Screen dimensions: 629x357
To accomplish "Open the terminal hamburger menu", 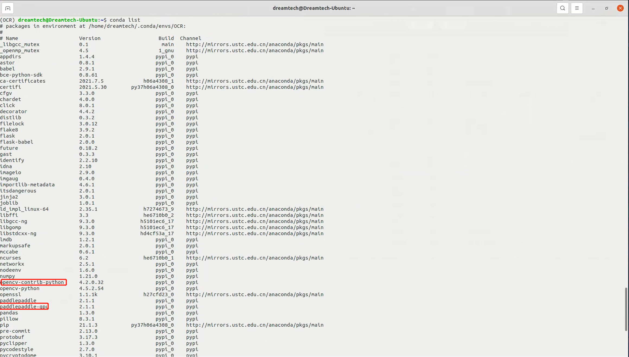I will click(577, 8).
